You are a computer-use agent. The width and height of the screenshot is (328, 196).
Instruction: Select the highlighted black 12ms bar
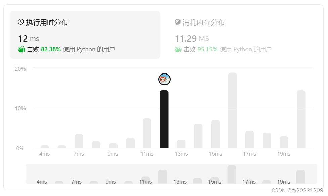tap(164, 119)
